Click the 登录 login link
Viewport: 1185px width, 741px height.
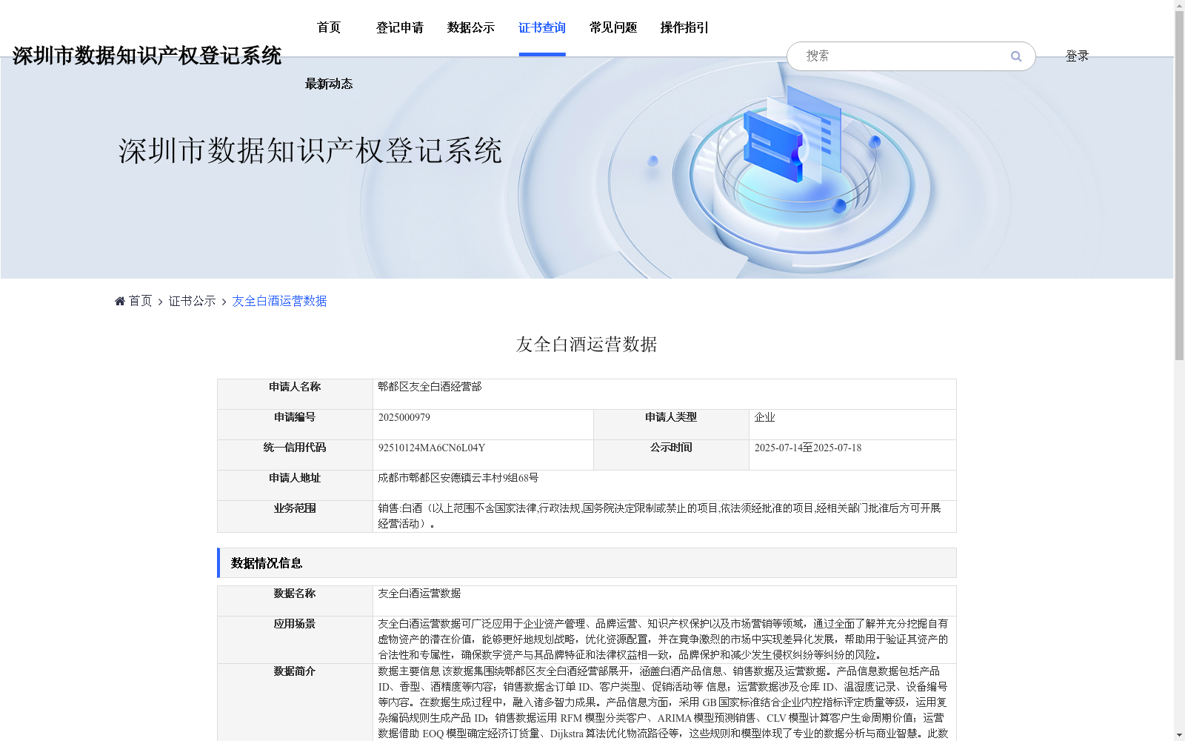pyautogui.click(x=1077, y=56)
